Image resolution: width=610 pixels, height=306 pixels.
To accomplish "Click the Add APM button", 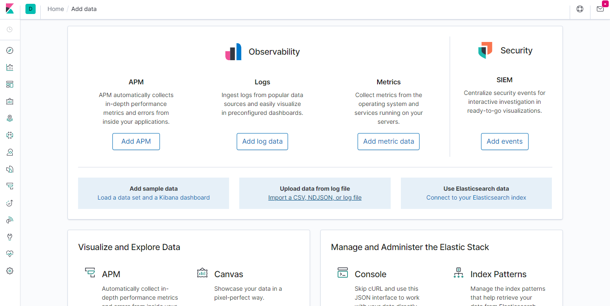I will click(136, 142).
